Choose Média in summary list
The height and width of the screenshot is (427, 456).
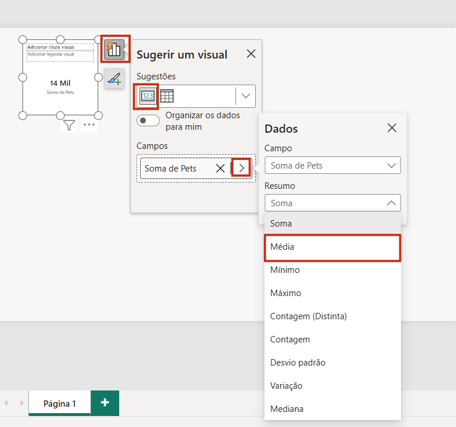click(332, 247)
